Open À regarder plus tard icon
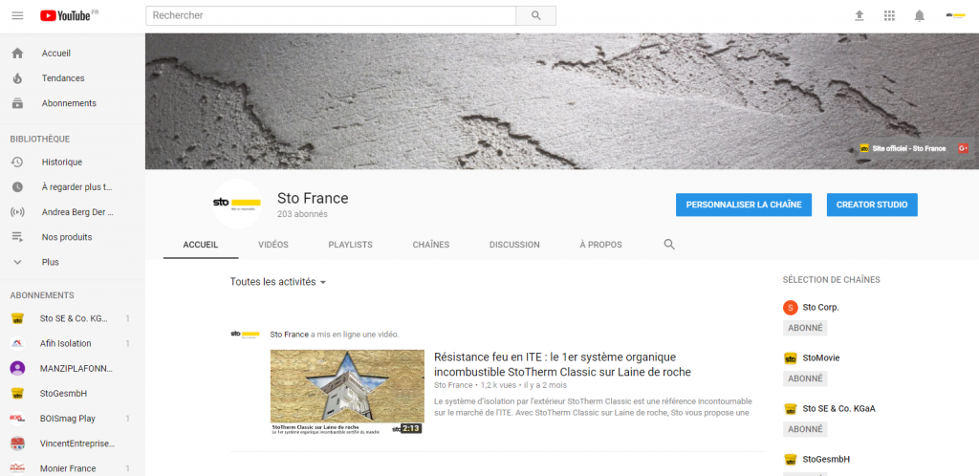979x476 pixels. tap(17, 187)
